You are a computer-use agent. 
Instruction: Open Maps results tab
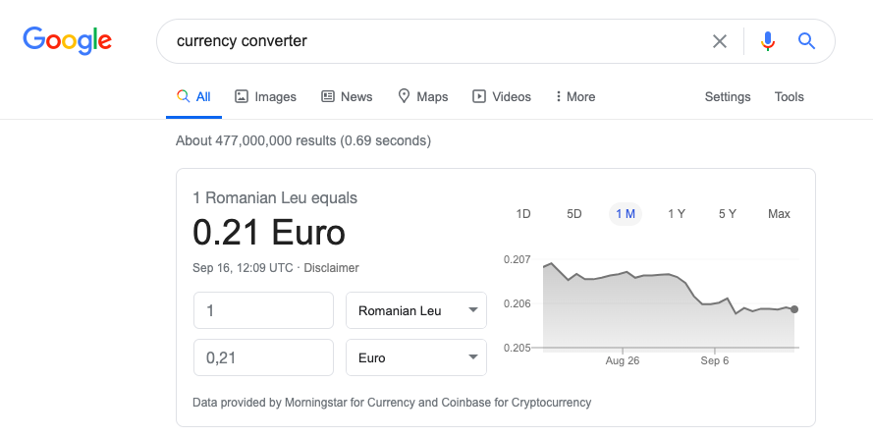click(x=422, y=96)
